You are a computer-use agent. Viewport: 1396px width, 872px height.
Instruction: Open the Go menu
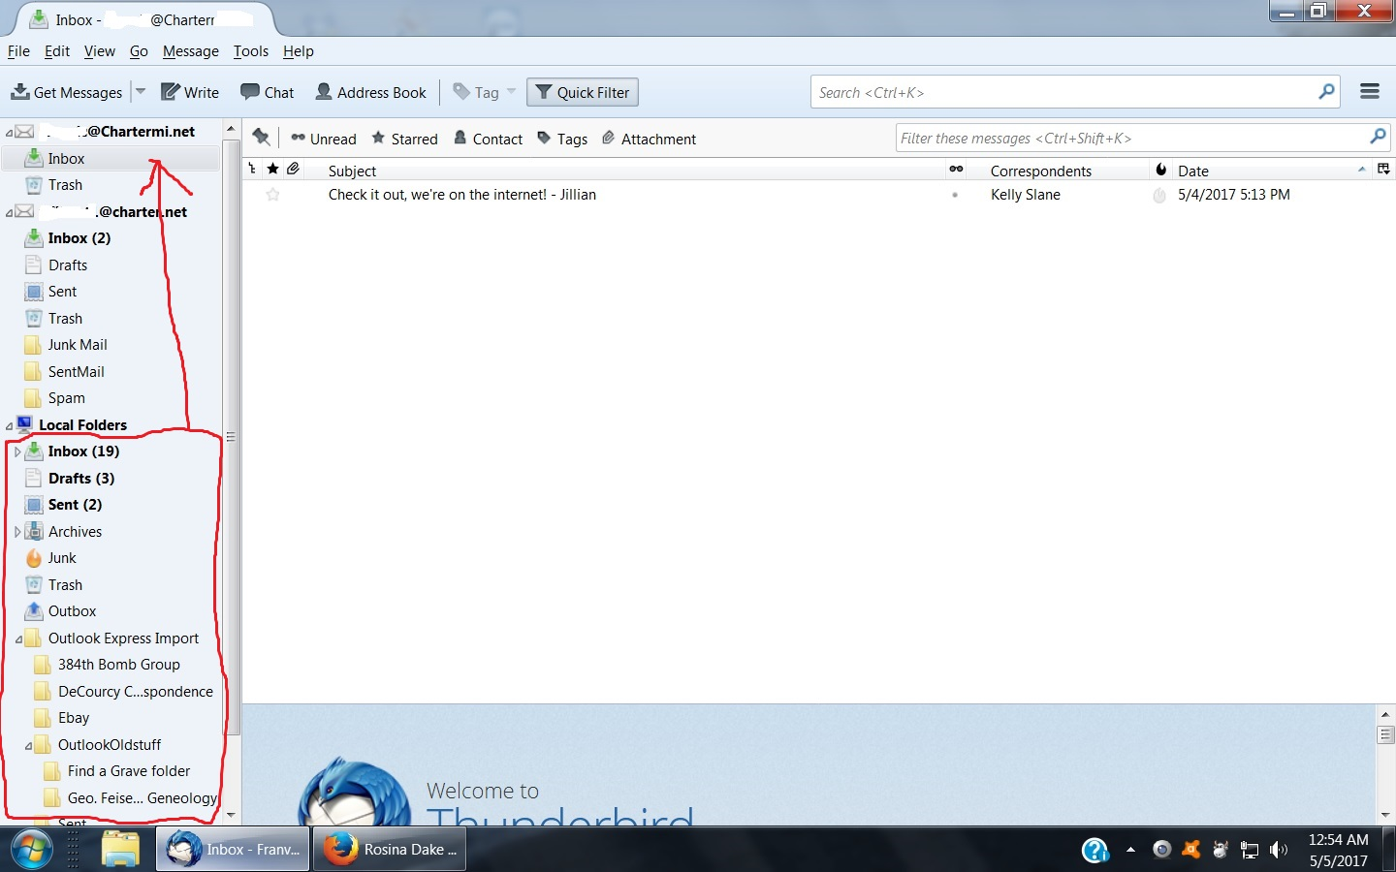tap(139, 51)
